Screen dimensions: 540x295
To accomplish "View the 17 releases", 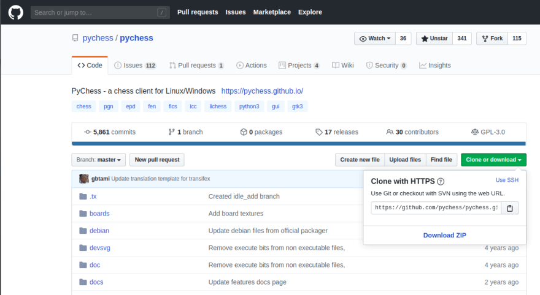I will pos(337,132).
